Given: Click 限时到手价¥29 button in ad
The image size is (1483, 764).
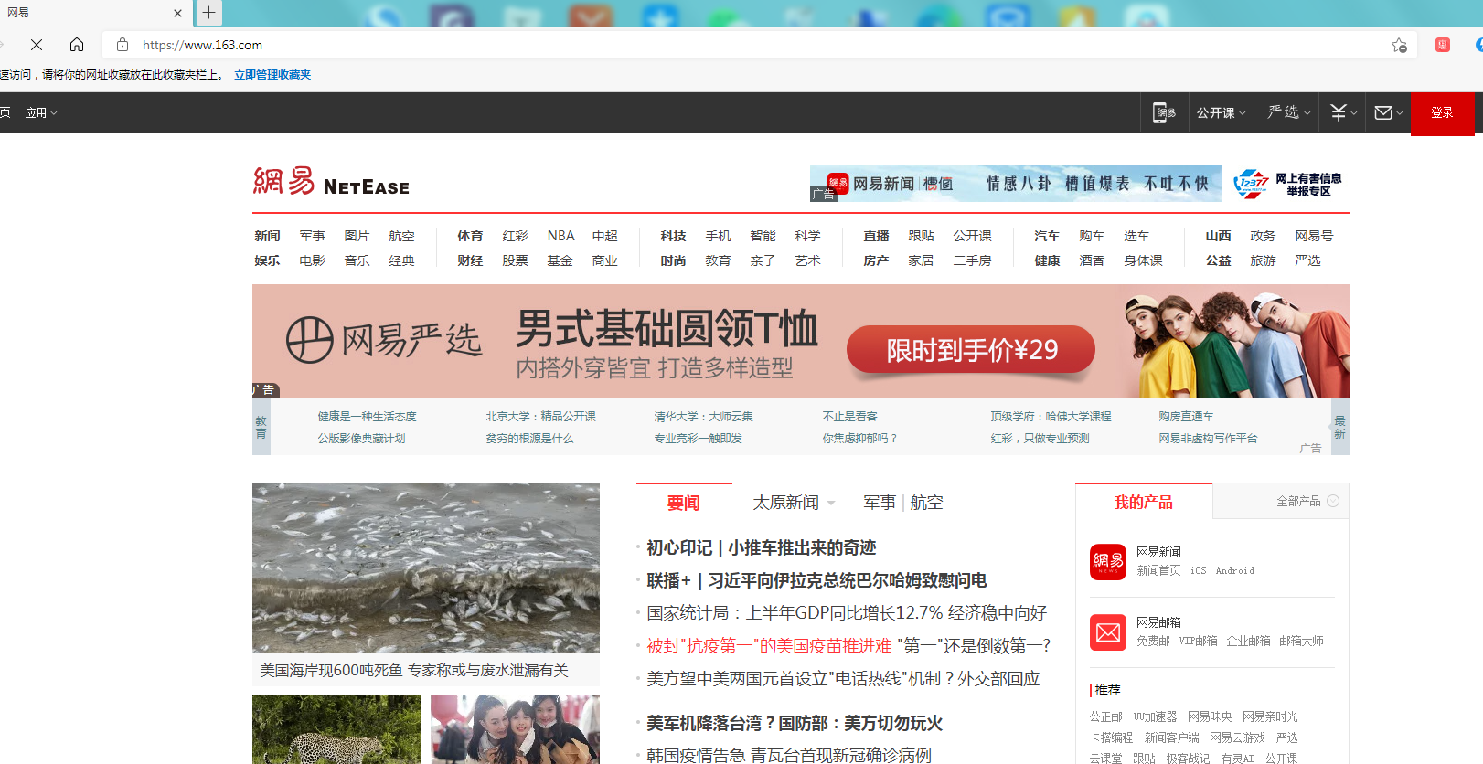Looking at the screenshot, I should tap(971, 350).
